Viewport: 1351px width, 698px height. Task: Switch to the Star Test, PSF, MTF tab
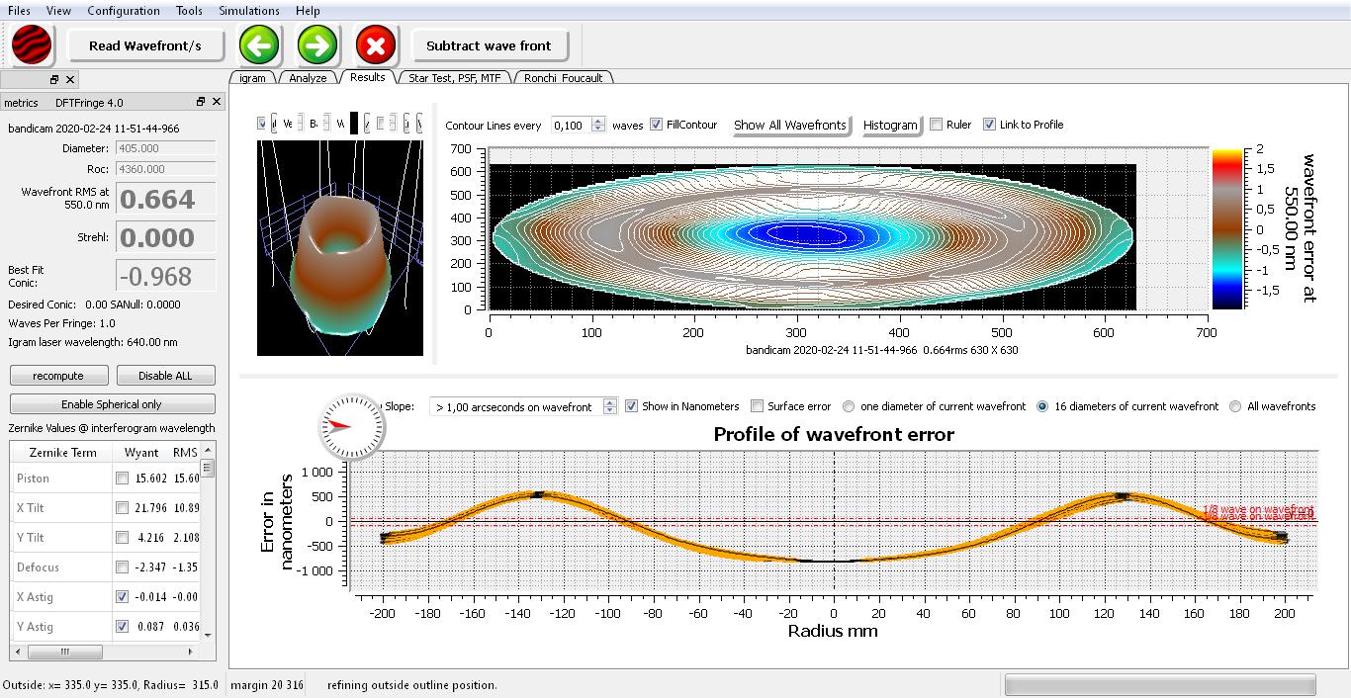click(x=454, y=77)
